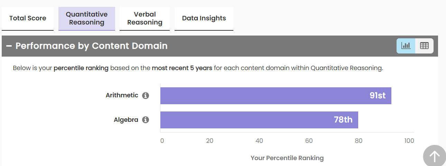Click the bold 'most recent 5 years' text

pos(182,68)
